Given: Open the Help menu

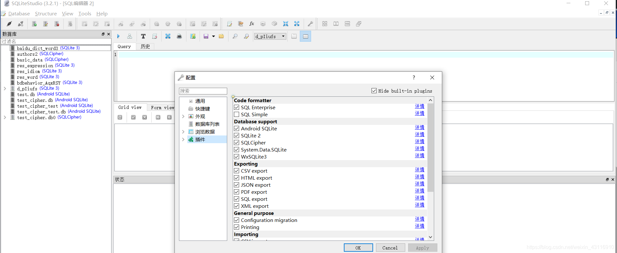Looking at the screenshot, I should click(102, 13).
